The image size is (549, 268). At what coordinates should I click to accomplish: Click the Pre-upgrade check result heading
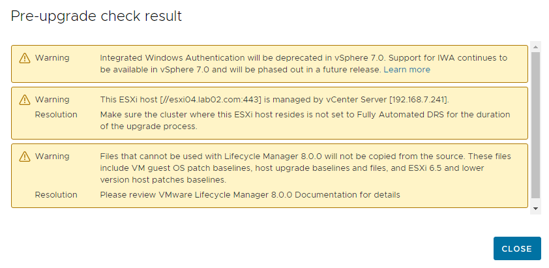coord(96,16)
